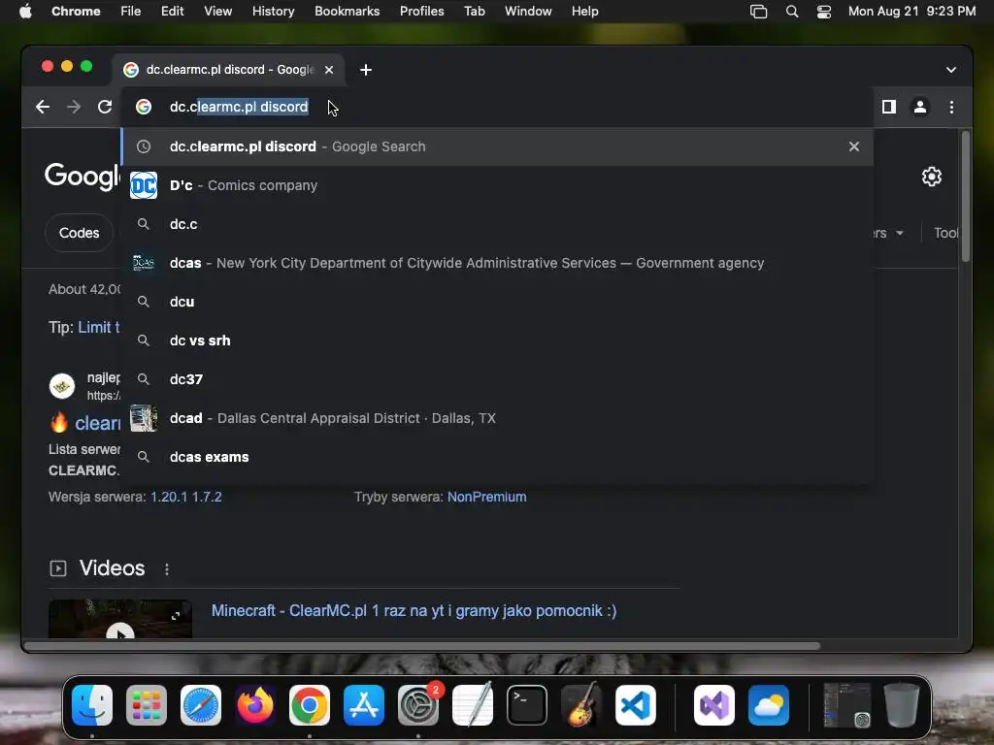
Task: Open Control Center from the menu bar
Action: tap(824, 12)
